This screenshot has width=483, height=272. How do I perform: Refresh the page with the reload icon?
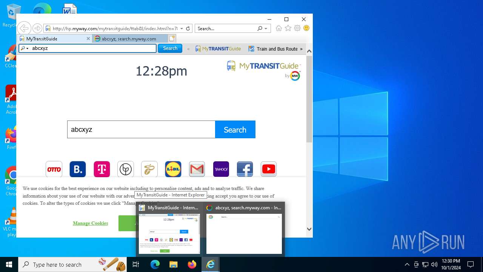[x=188, y=28]
